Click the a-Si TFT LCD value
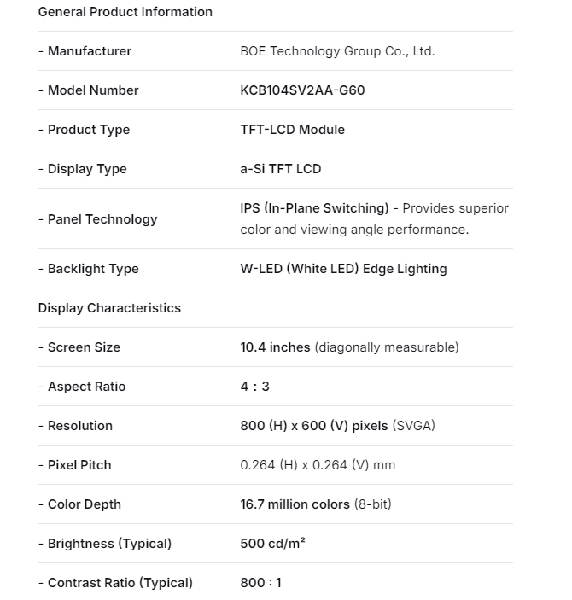The width and height of the screenshot is (572, 600). tap(280, 169)
